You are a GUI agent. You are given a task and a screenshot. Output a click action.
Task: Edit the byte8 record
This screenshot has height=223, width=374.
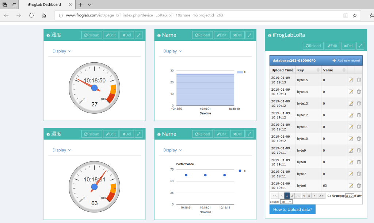tap(351, 162)
